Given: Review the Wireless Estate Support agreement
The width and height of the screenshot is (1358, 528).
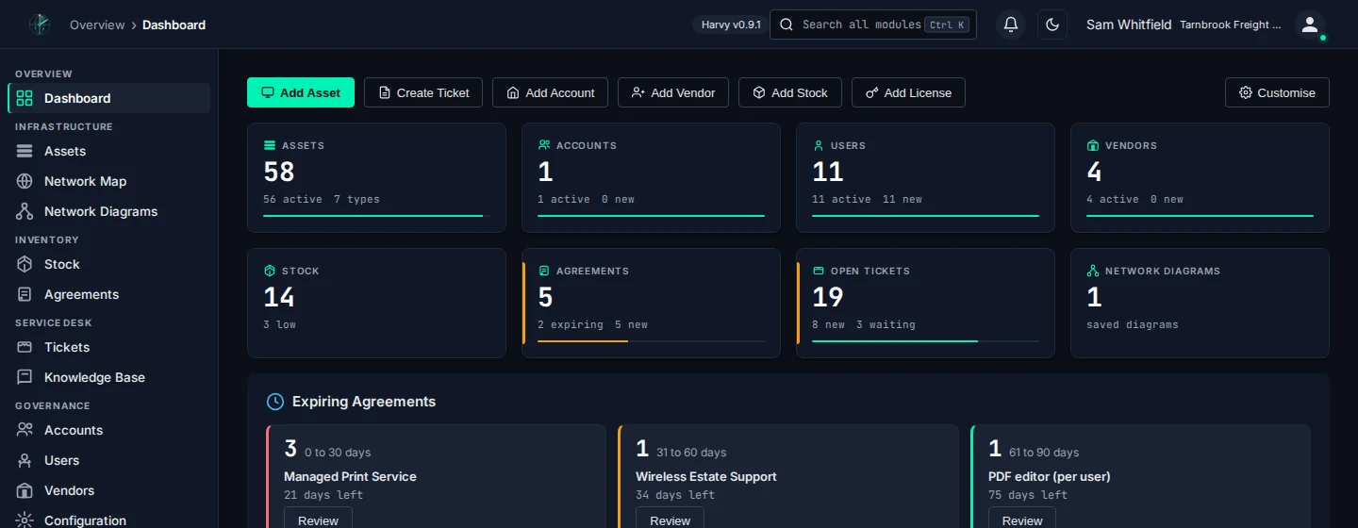Looking at the screenshot, I should pyautogui.click(x=670, y=519).
